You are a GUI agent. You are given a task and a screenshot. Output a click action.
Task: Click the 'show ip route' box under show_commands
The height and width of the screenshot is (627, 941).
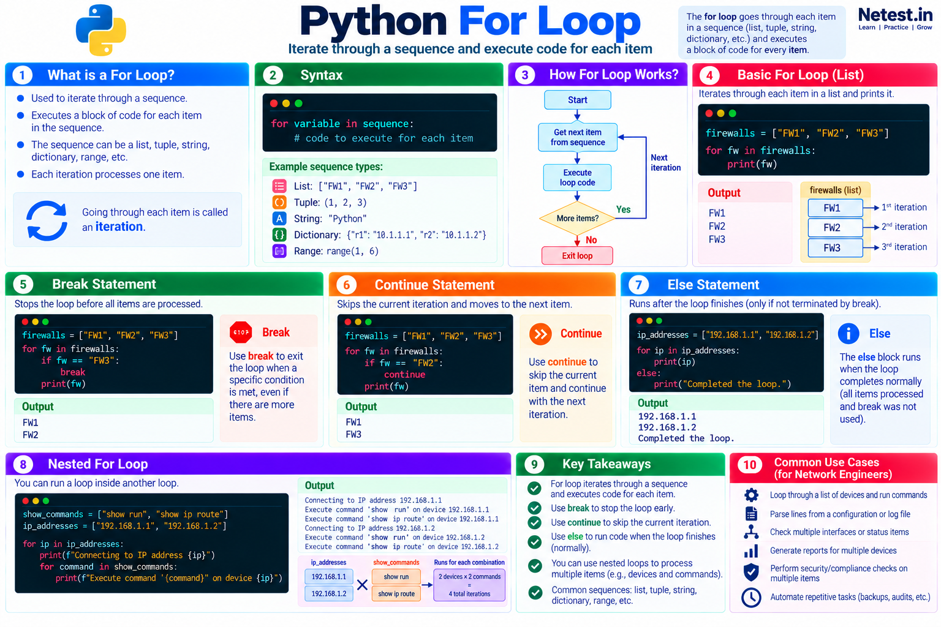coord(396,593)
